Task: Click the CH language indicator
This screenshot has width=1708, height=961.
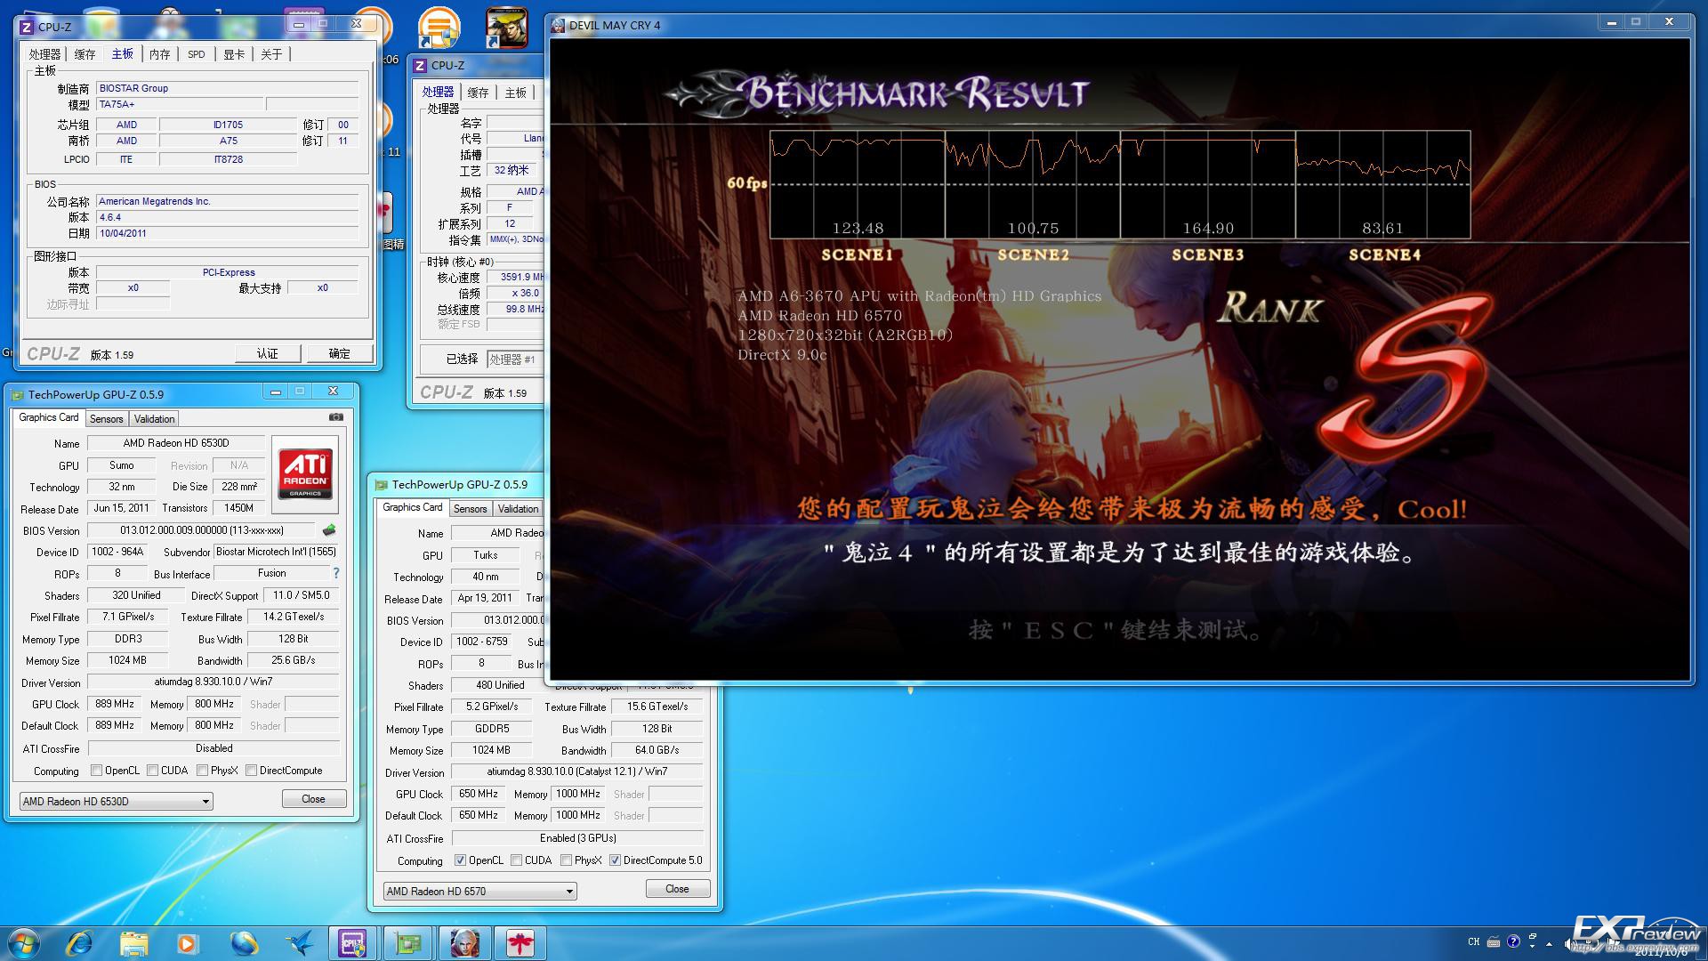Action: click(x=1474, y=941)
